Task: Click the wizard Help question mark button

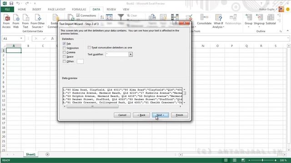Action: pyautogui.click(x=176, y=23)
